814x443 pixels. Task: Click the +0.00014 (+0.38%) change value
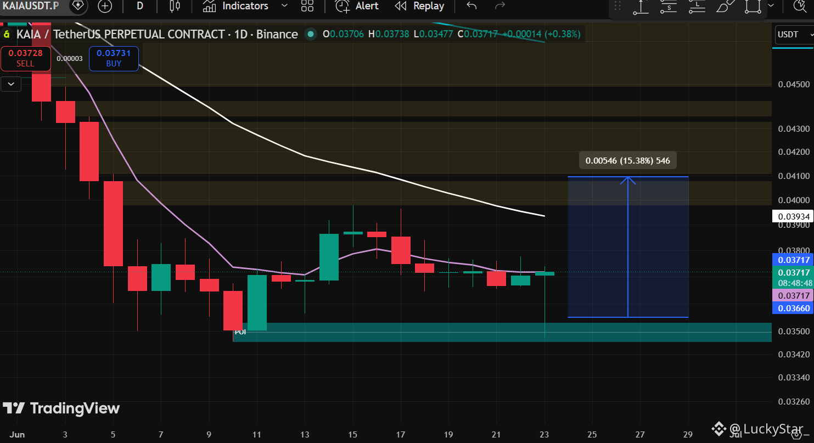click(540, 34)
